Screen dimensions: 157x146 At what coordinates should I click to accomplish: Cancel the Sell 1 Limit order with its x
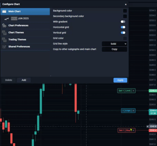pyautogui.click(x=133, y=91)
